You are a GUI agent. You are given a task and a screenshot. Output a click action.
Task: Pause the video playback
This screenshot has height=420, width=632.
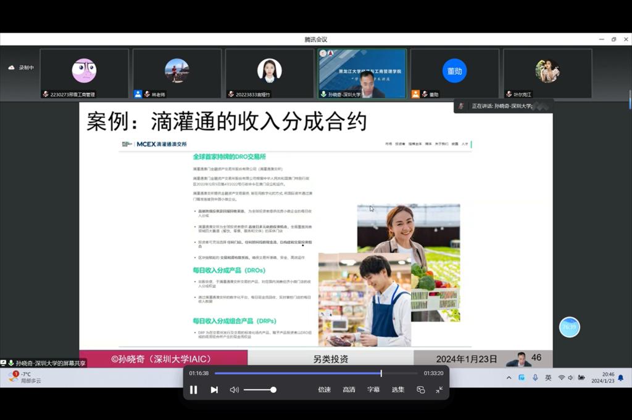click(193, 390)
